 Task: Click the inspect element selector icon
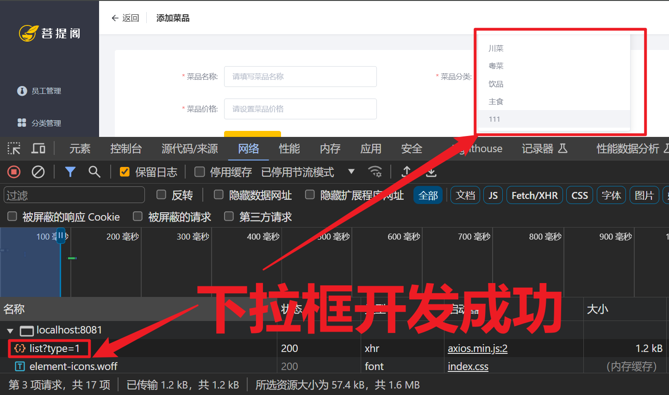(14, 148)
